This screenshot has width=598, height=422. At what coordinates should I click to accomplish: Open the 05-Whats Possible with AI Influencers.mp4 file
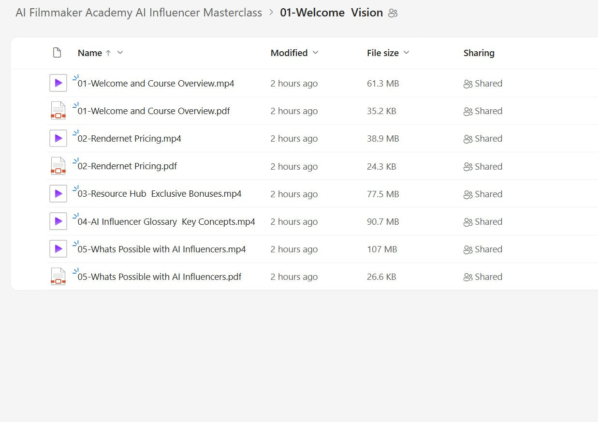click(161, 249)
